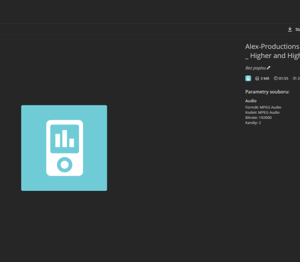This screenshot has height=262, width=300.
Task: Click the pencil icon to edit description
Action: pyautogui.click(x=269, y=68)
